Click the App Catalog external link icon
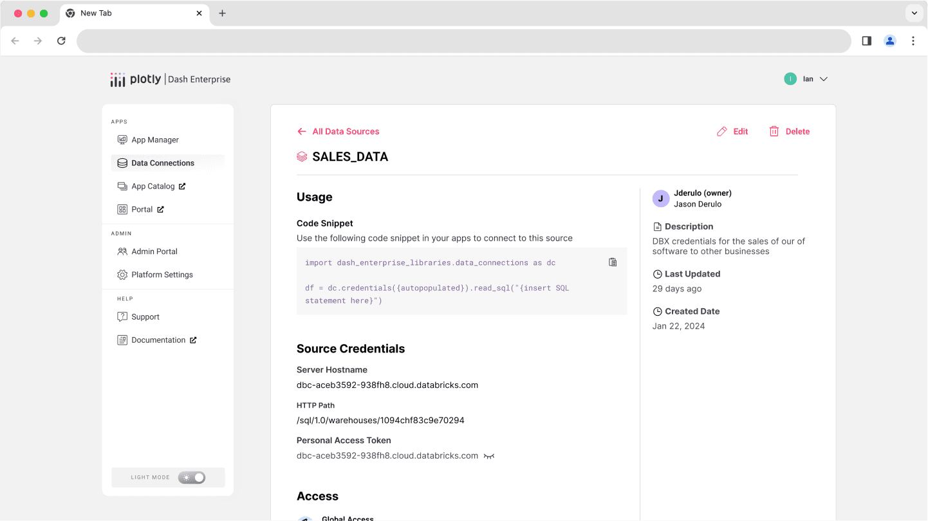Viewport: 928px width, 521px height. [182, 186]
